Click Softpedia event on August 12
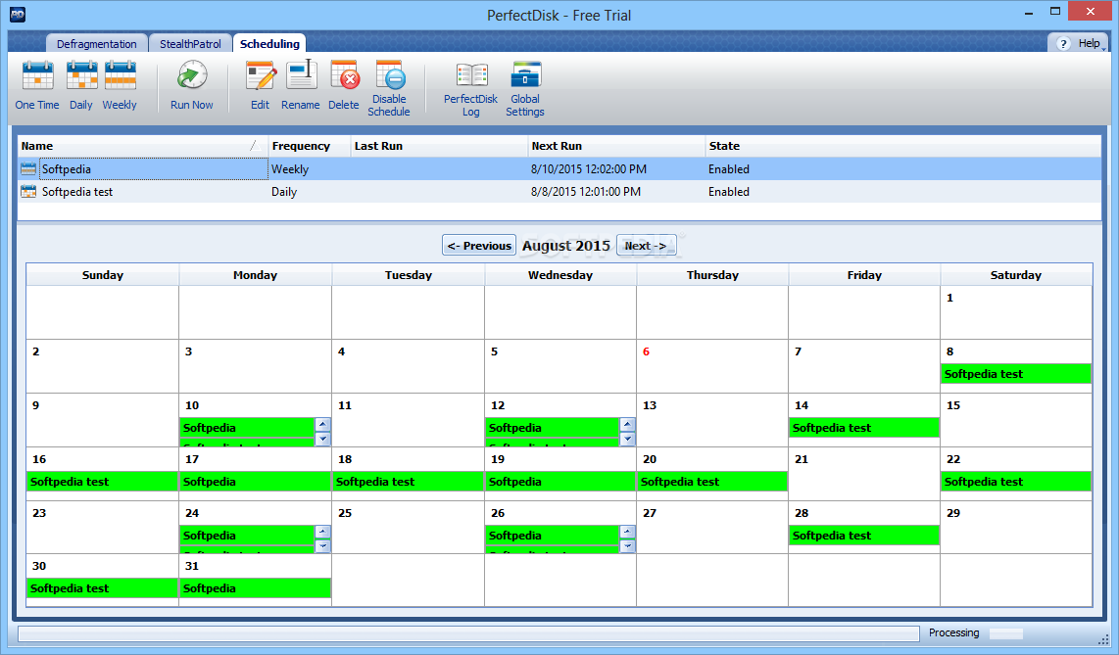This screenshot has height=655, width=1119. pos(552,428)
